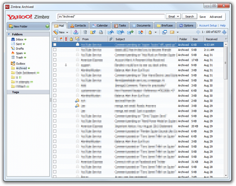
Task: Click the scrollbar up arrow of the message list
Action: 226,44
